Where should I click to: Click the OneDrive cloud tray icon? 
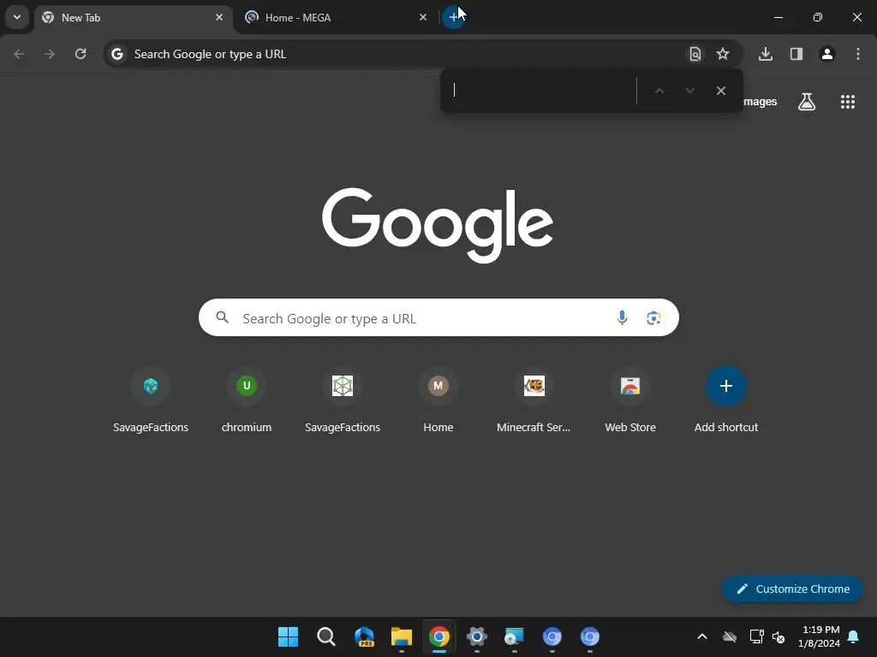coord(730,636)
